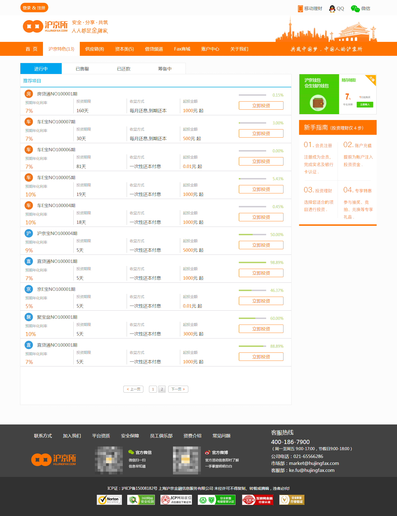The height and width of the screenshot is (516, 397).
Task: Click 立即投资 for 车E宝NO100007期
Action: [261, 133]
